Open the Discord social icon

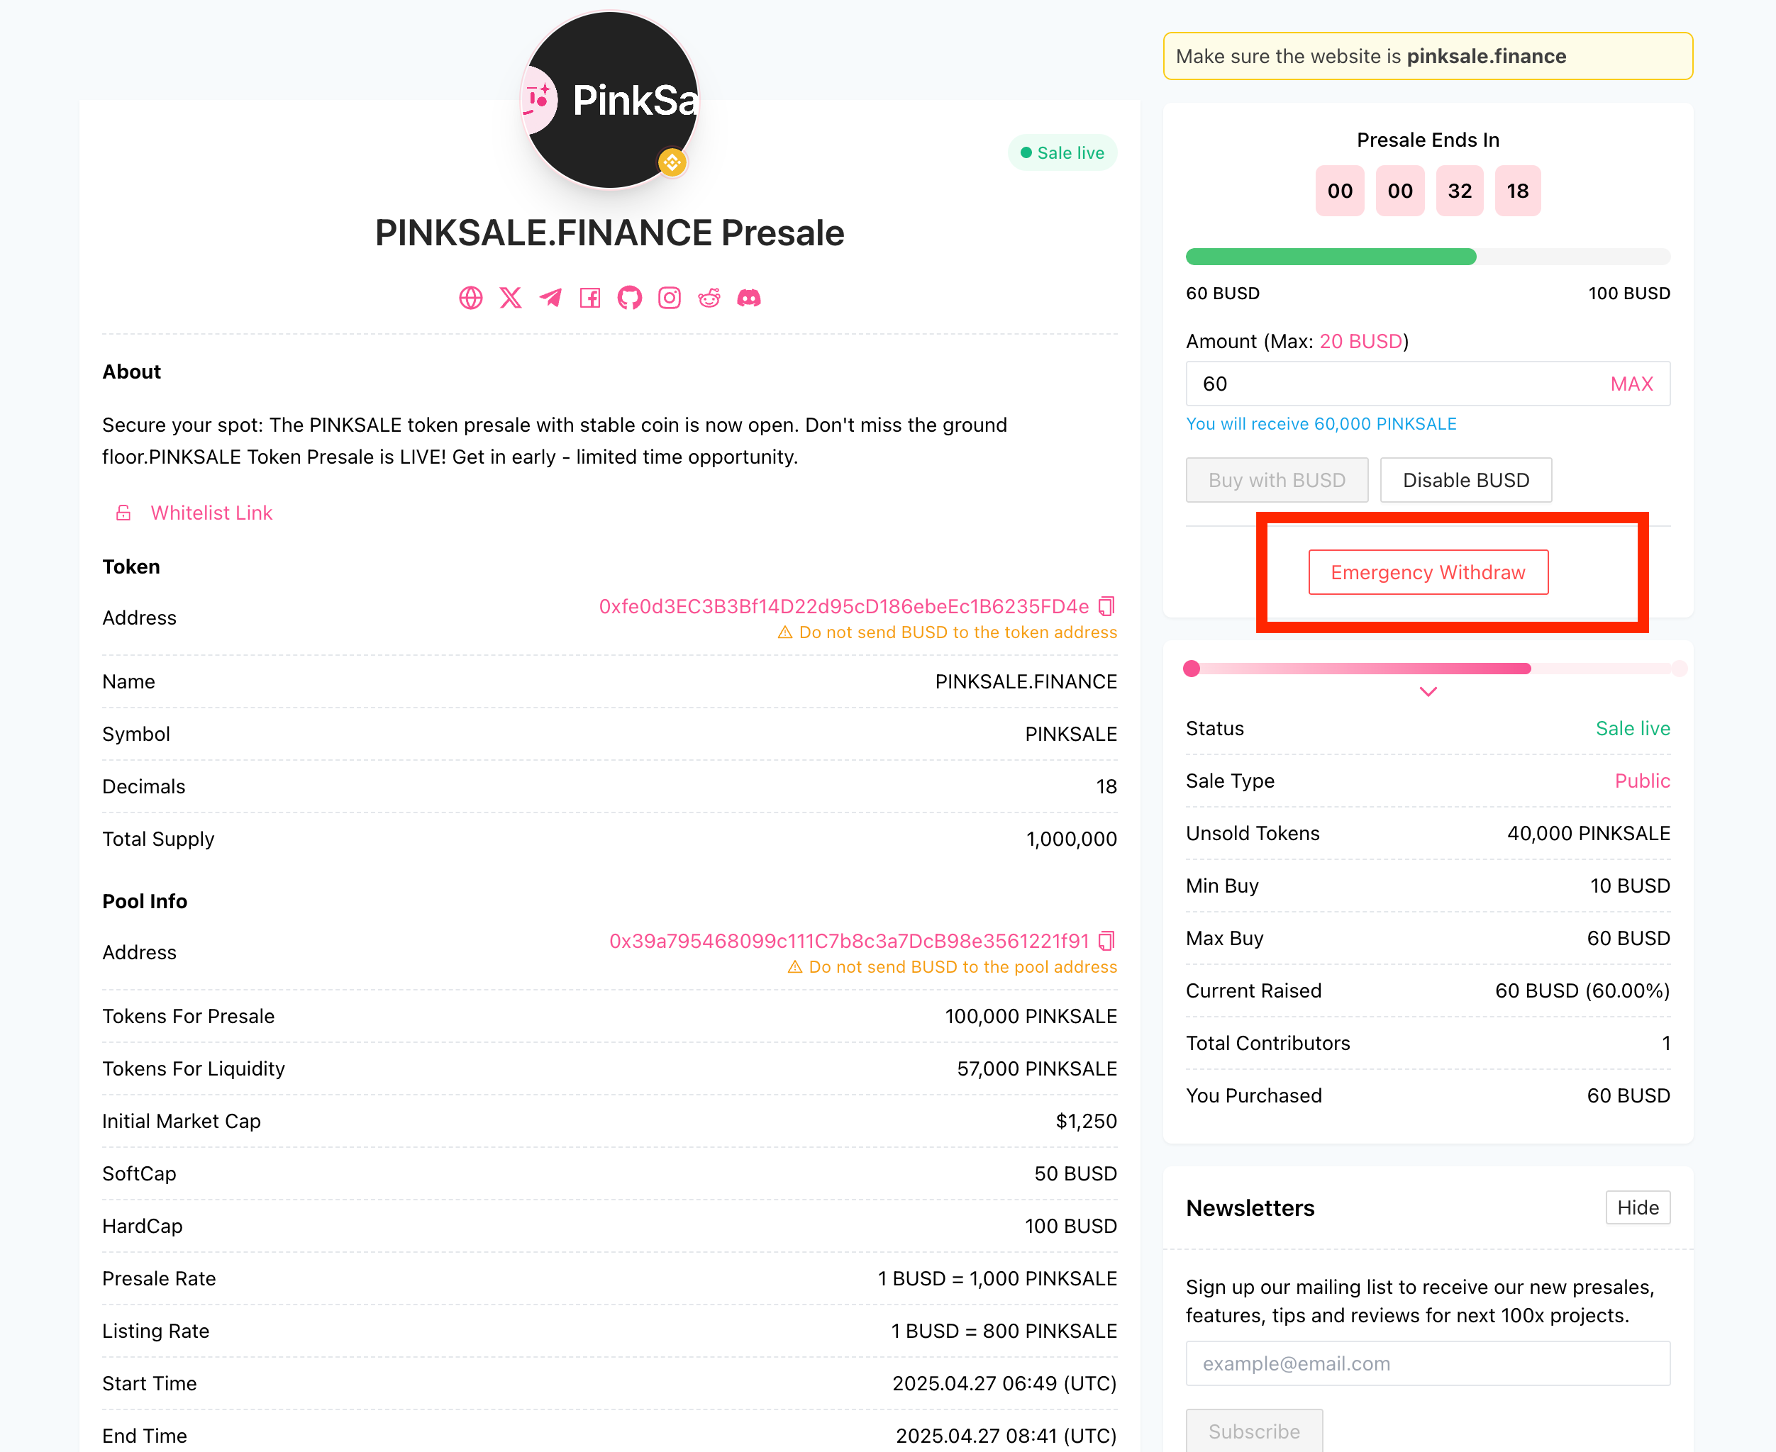point(749,298)
